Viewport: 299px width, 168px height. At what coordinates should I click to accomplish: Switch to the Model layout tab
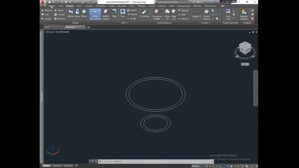point(46,166)
